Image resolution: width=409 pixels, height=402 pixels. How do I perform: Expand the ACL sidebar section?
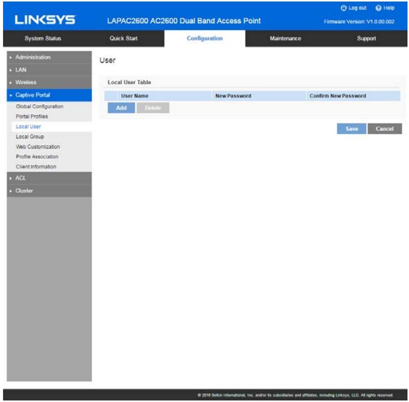click(50, 178)
